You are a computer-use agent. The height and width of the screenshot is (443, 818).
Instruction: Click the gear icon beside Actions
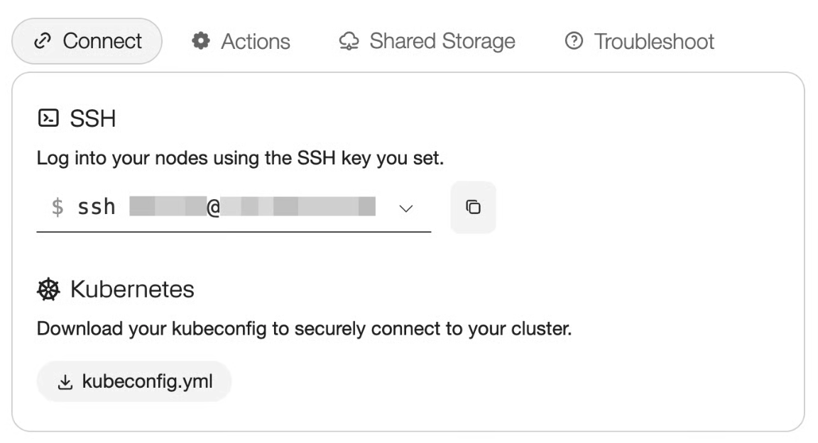coord(201,41)
